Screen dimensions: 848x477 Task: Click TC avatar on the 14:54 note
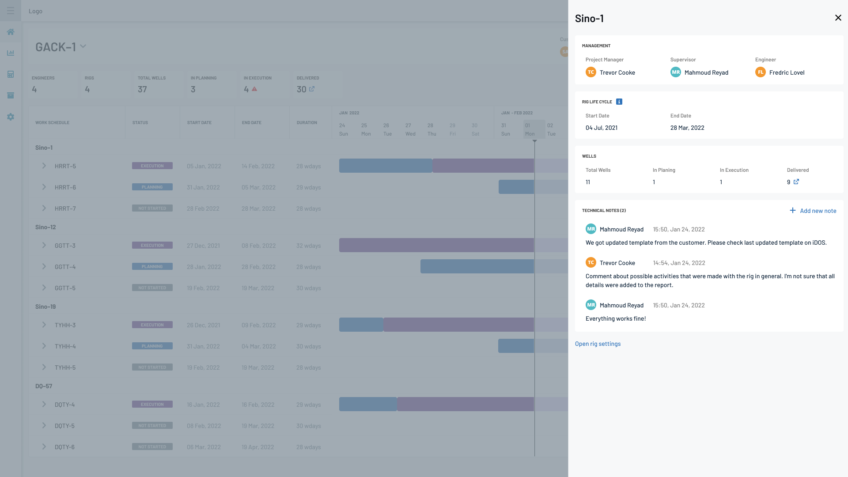pos(591,262)
